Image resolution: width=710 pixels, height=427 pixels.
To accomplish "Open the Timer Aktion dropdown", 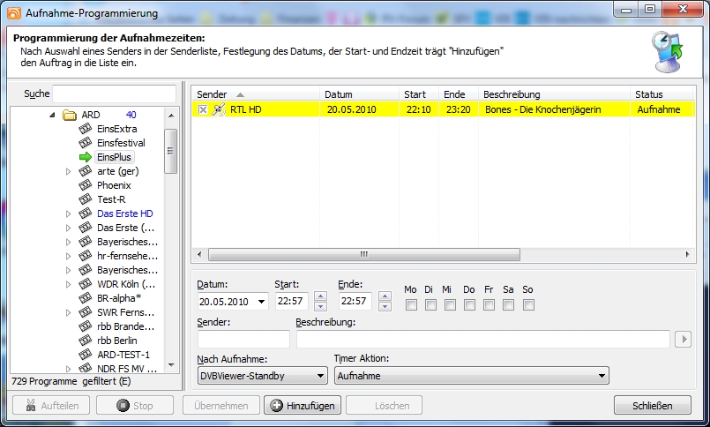I will click(471, 376).
